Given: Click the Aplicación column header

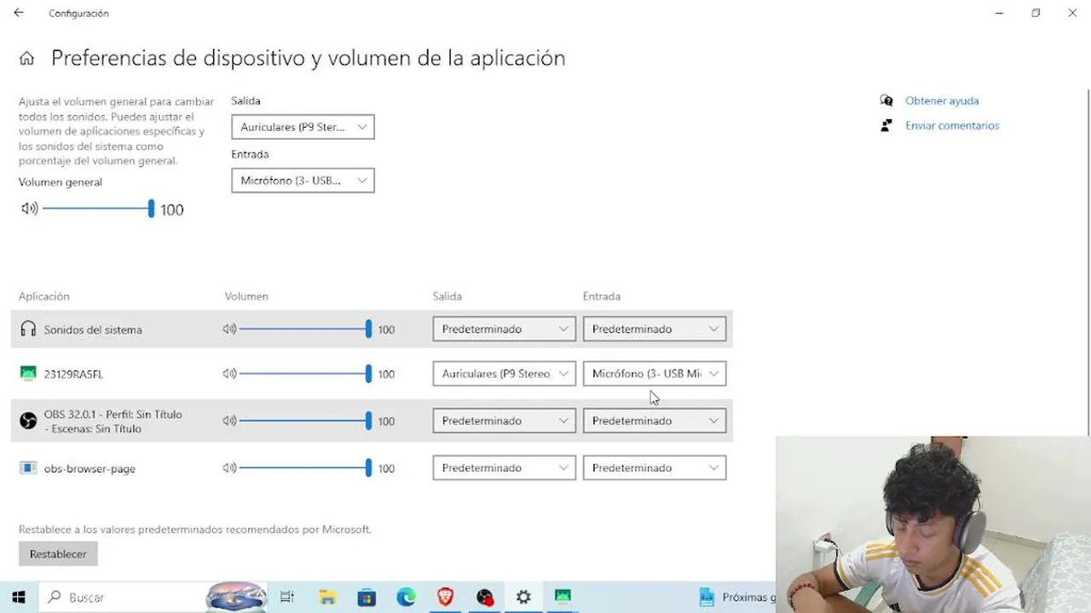Looking at the screenshot, I should click(44, 296).
